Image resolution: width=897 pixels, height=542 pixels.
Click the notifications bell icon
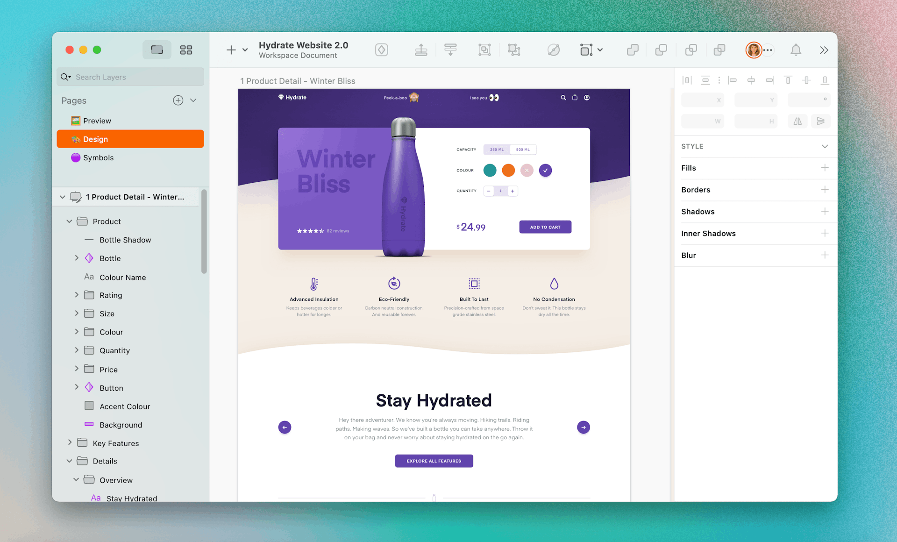pos(797,50)
